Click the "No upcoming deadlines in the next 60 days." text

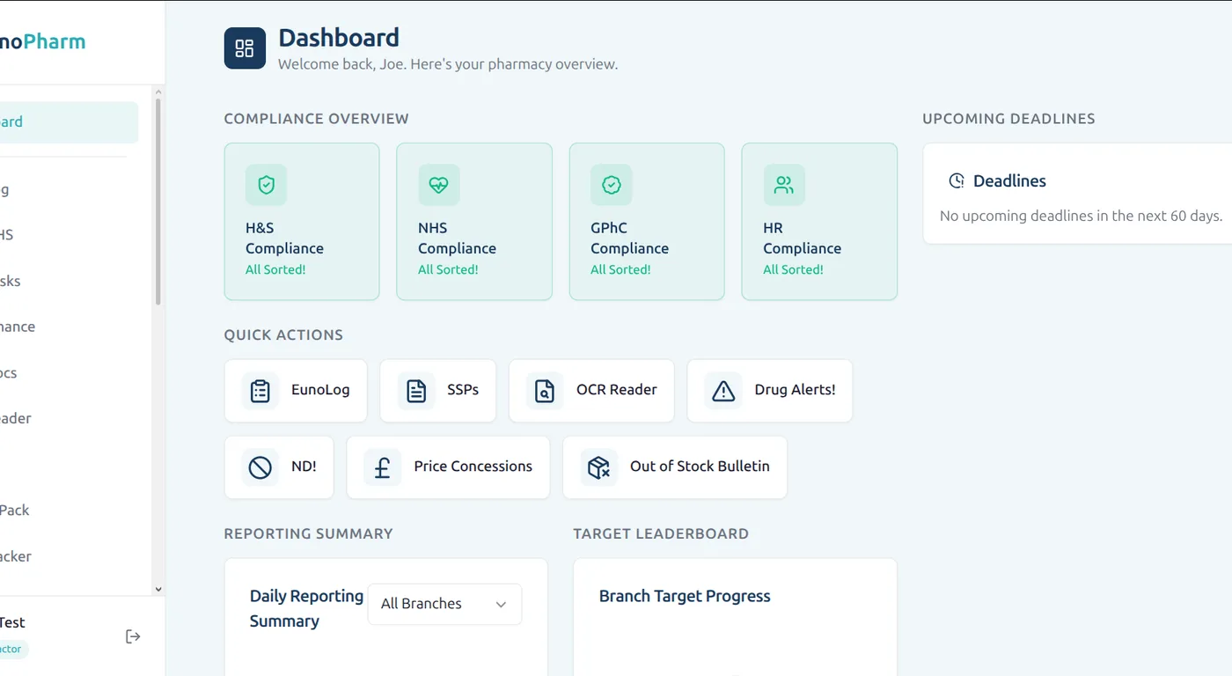1081,216
